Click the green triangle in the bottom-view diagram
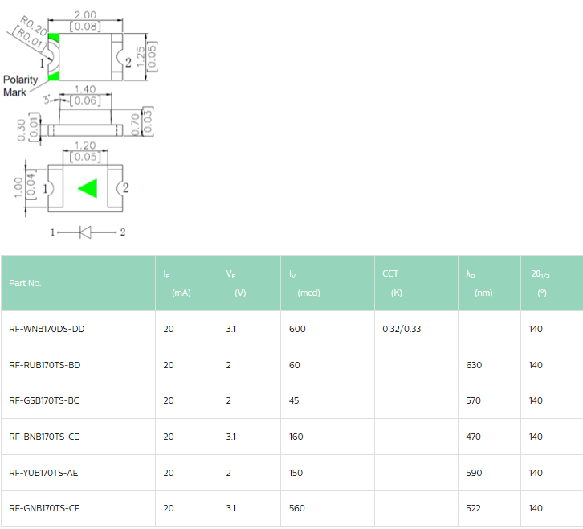 tap(88, 188)
